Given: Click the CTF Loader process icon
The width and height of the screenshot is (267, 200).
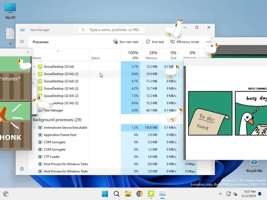Looking at the screenshot, I should (x=40, y=157).
